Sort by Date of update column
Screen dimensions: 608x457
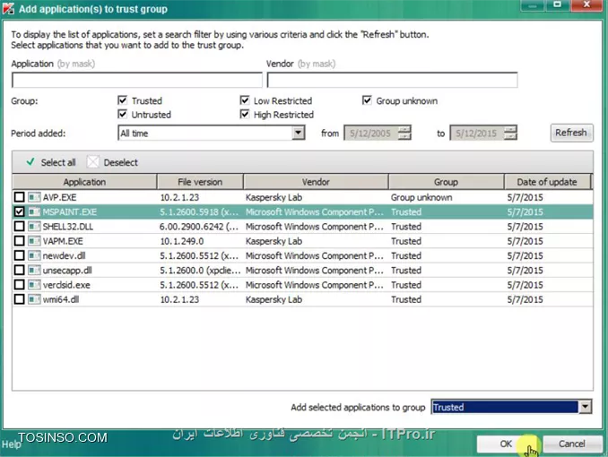547,182
